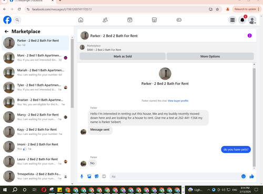
Task: Click the More Options button
Action: tap(210, 56)
